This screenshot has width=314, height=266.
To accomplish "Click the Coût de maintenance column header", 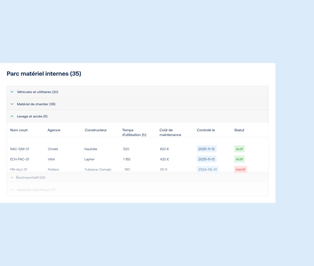I will (170, 132).
